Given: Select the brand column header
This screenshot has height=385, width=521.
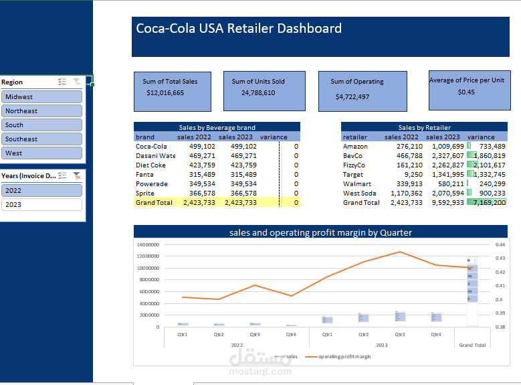Looking at the screenshot, I should click(x=145, y=137).
